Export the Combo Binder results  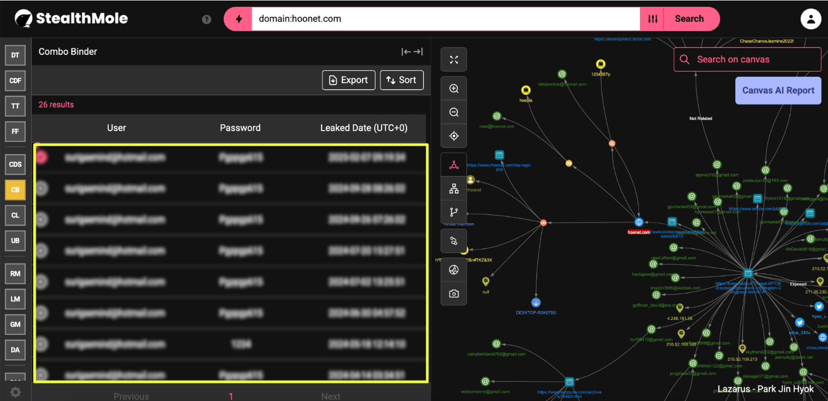[x=348, y=80]
